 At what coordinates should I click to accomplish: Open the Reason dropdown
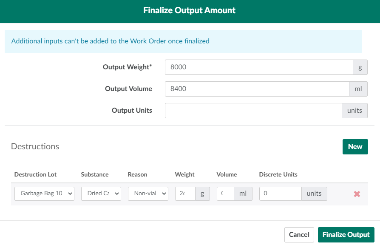(148, 194)
